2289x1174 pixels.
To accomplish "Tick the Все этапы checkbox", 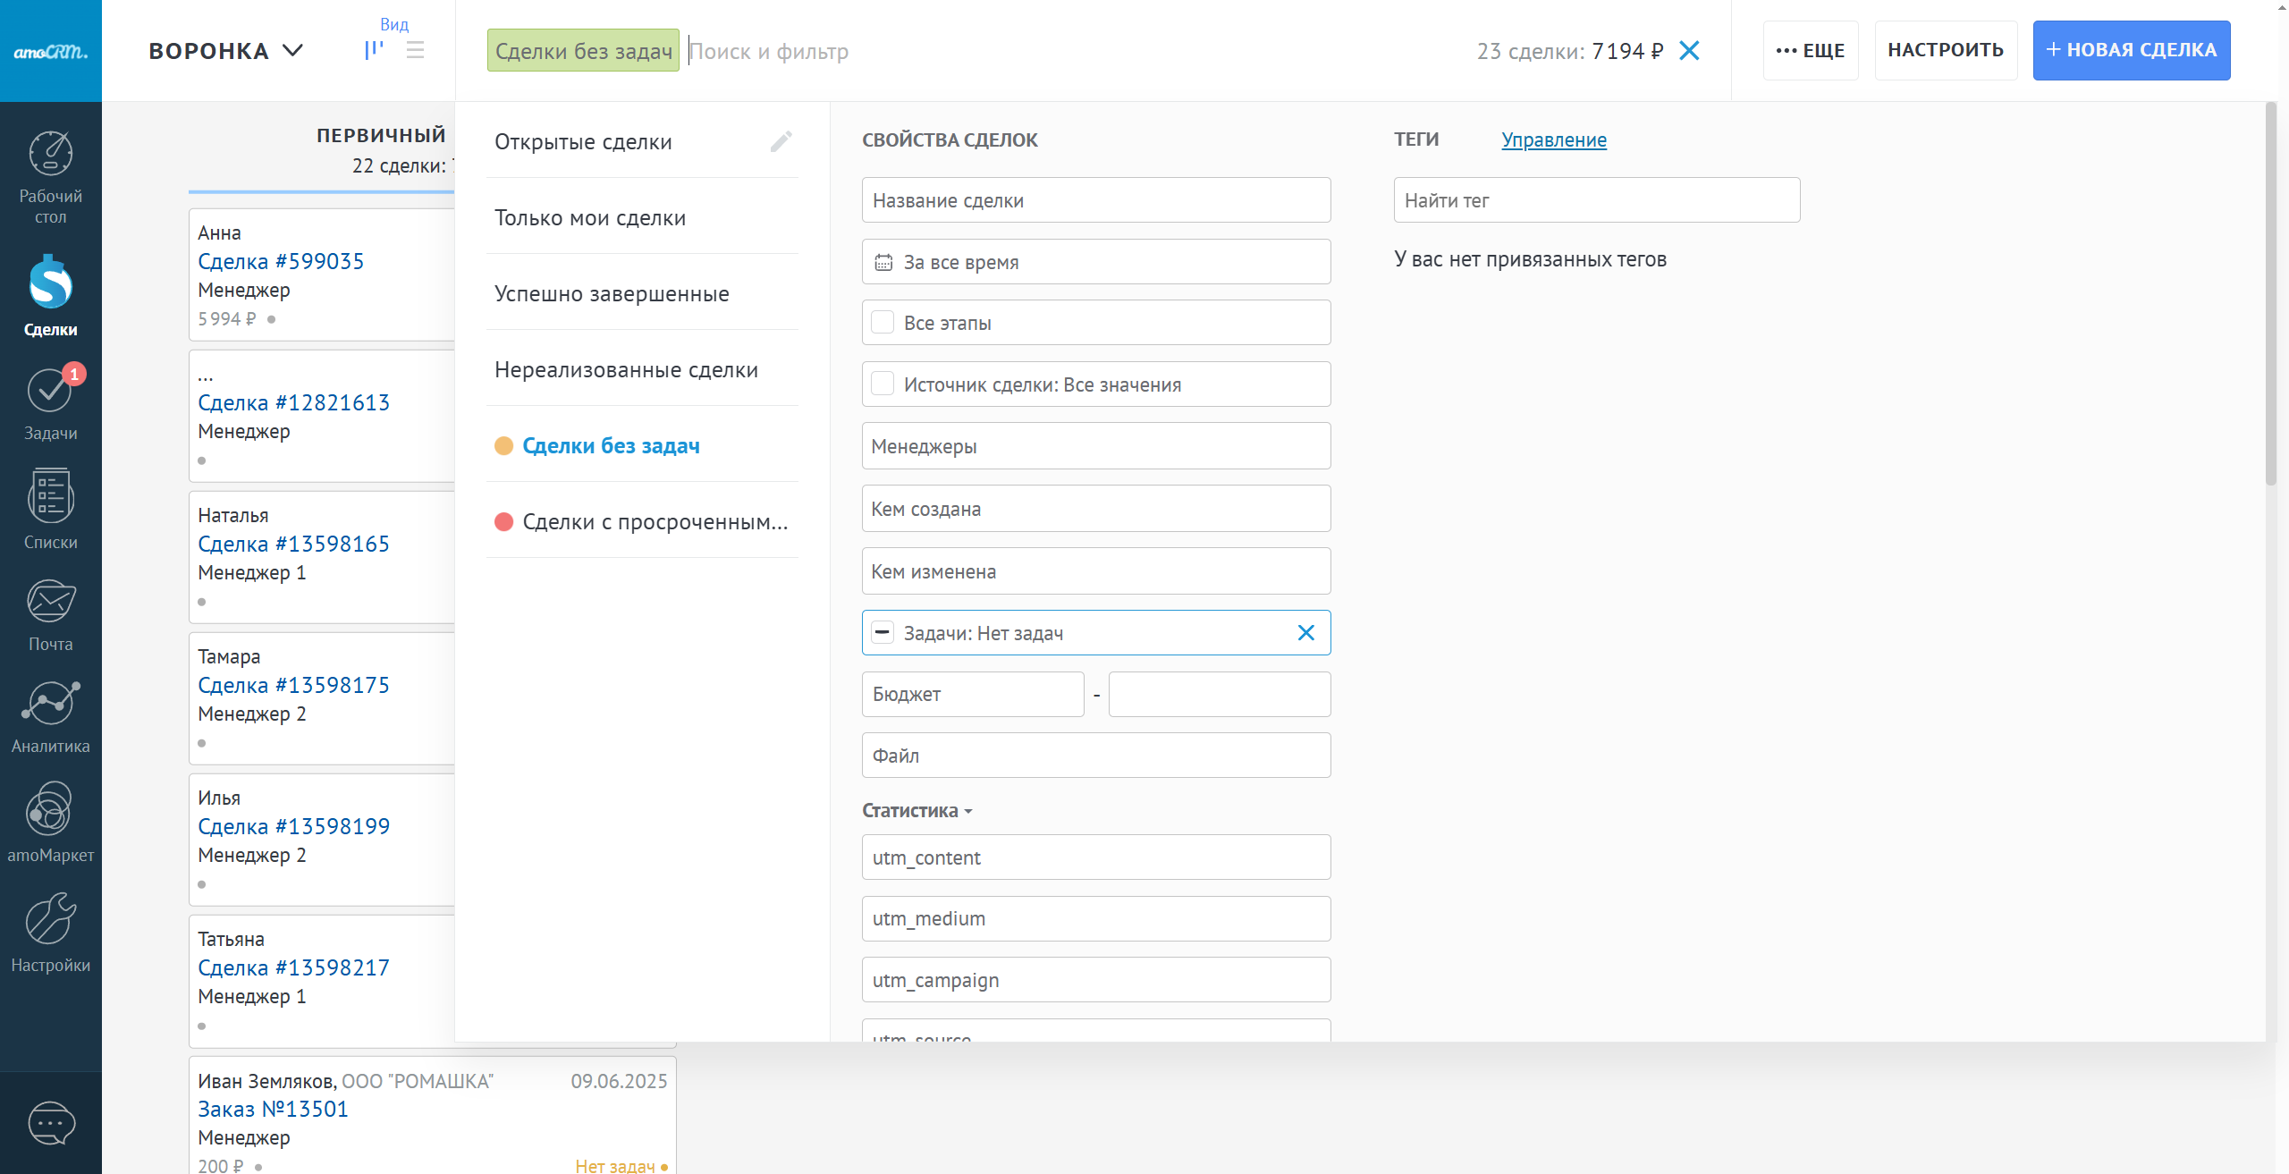I will [x=883, y=323].
